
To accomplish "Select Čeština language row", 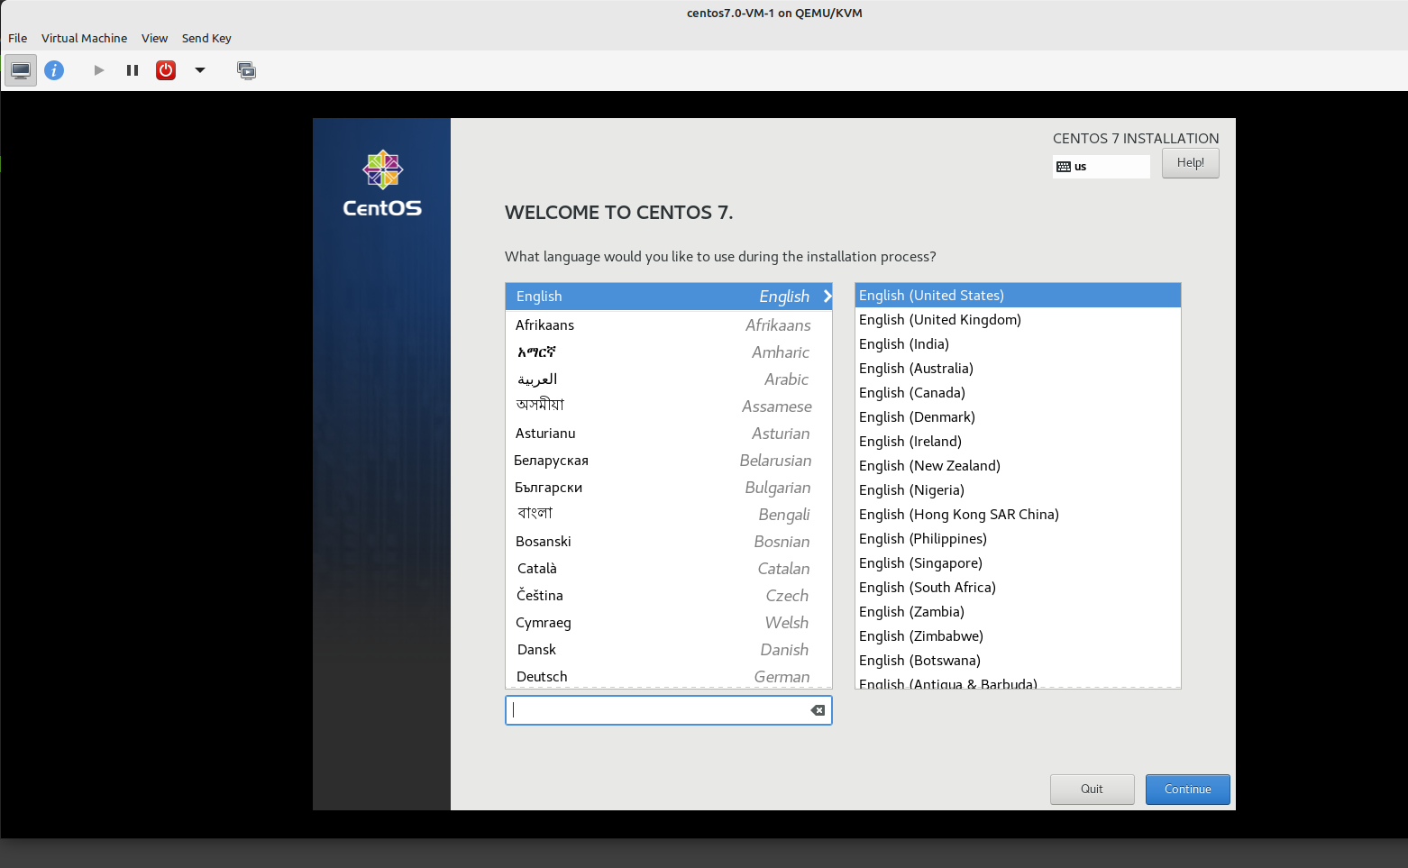I will [x=669, y=595].
